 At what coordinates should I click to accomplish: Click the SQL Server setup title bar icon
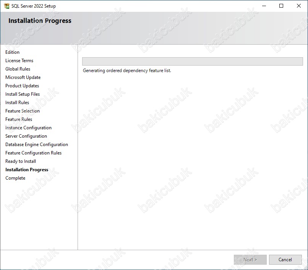6,6
